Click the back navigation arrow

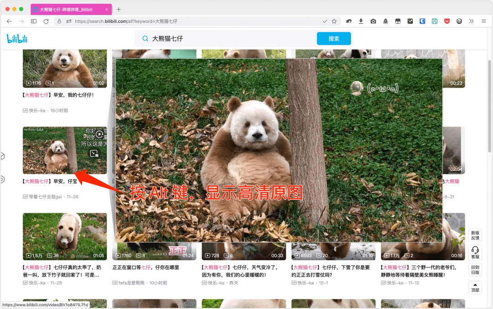[x=9, y=21]
